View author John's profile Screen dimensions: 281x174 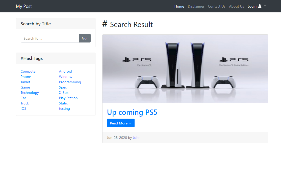tap(137, 138)
